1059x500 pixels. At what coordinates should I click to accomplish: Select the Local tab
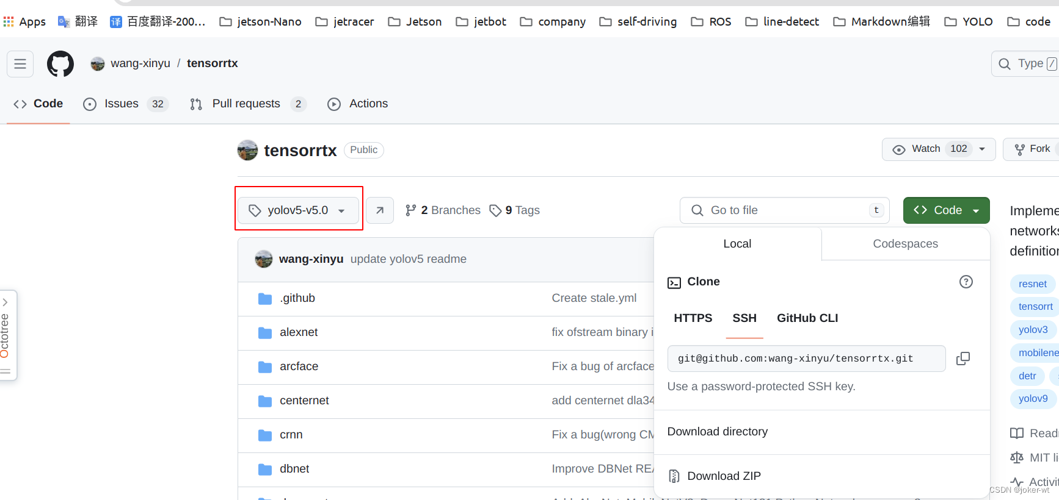[737, 244]
